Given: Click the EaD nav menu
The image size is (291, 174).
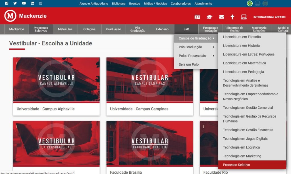Looking at the screenshot, I should tap(186, 29).
